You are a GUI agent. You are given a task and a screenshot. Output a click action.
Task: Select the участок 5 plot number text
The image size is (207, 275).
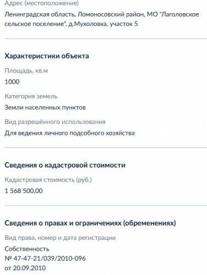pyautogui.click(x=124, y=24)
